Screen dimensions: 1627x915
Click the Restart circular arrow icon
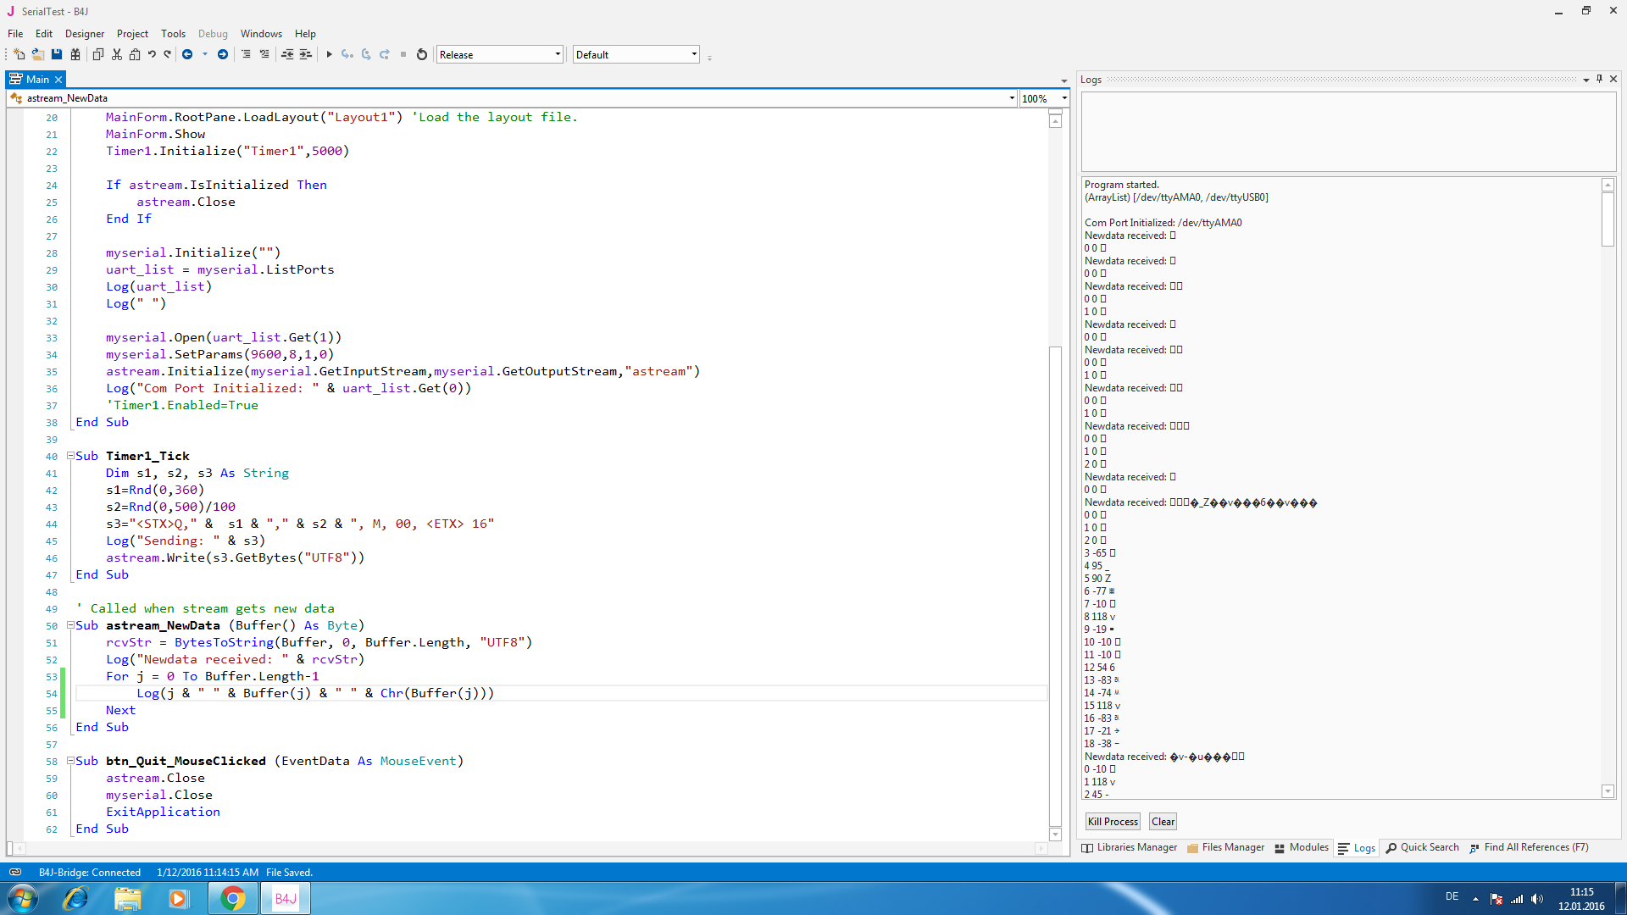[x=421, y=54]
